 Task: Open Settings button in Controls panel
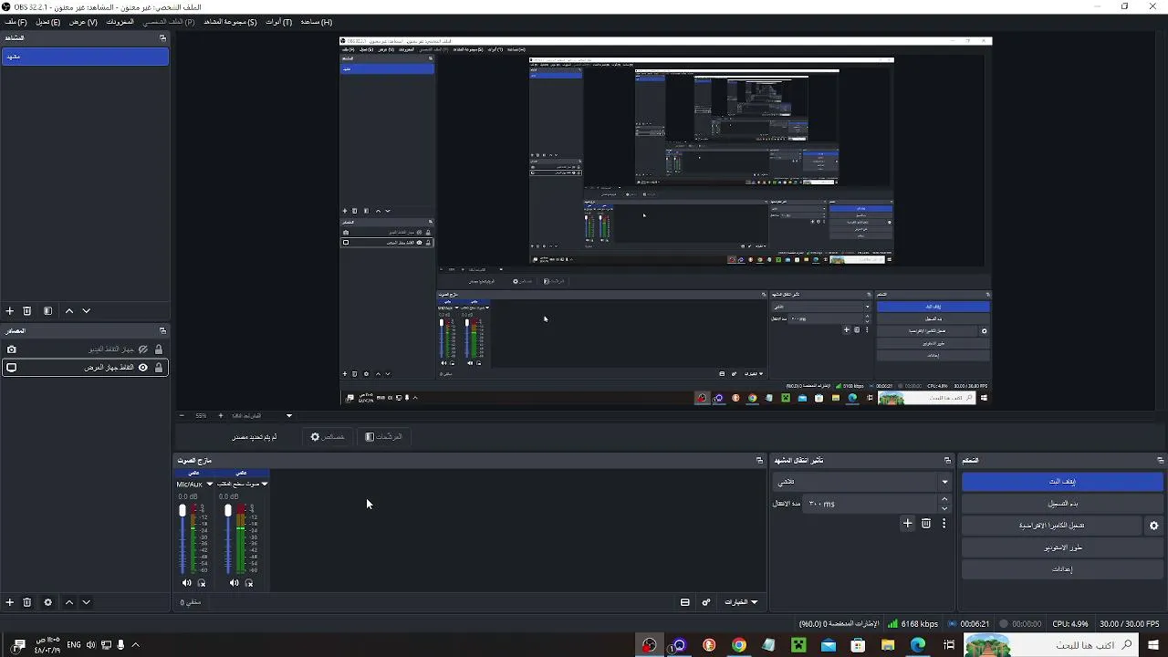[x=1063, y=569]
